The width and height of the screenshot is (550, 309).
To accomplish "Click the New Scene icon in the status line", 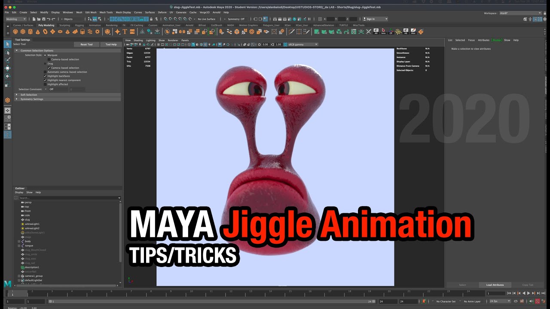I will [x=34, y=19].
